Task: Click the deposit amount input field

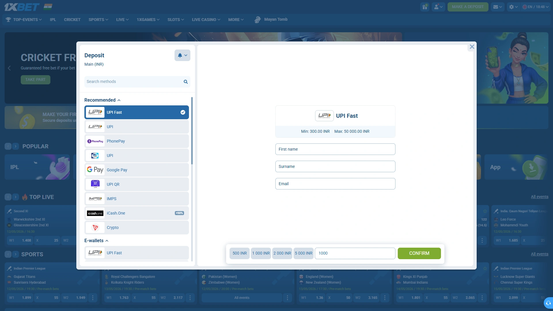Action: click(355, 253)
